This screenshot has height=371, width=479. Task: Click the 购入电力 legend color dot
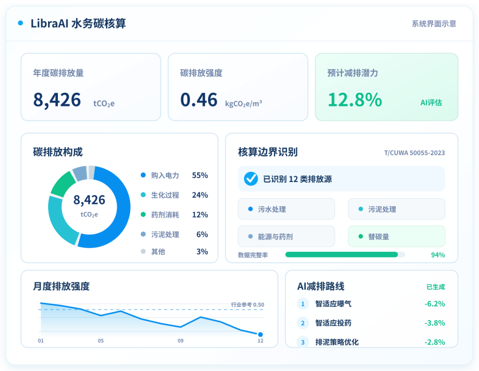pos(143,175)
